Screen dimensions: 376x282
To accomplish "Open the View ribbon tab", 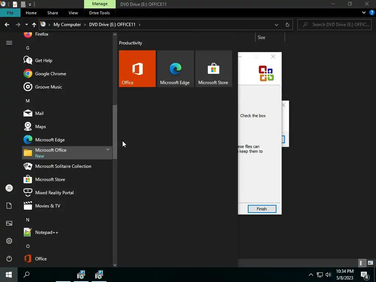I will (73, 13).
